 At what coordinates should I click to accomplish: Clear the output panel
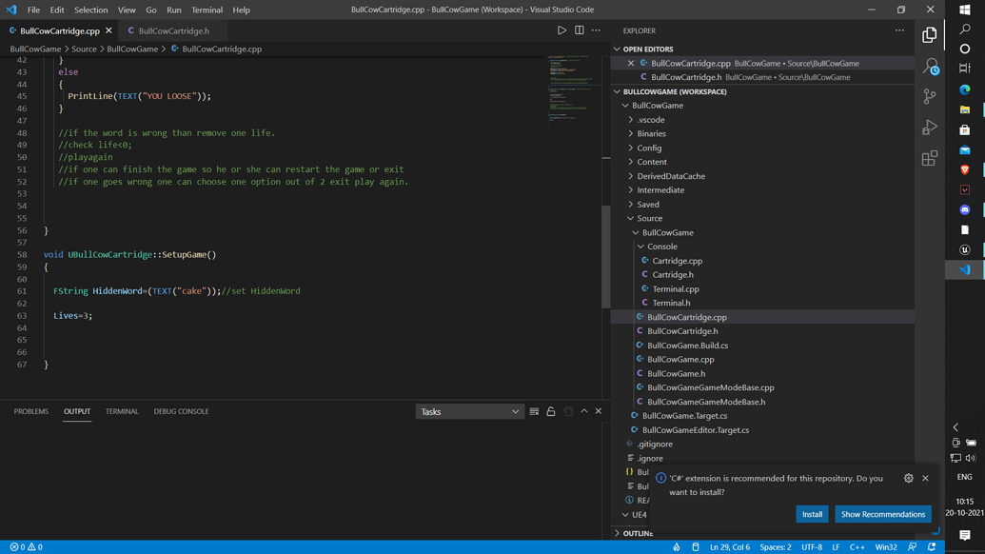click(x=534, y=411)
